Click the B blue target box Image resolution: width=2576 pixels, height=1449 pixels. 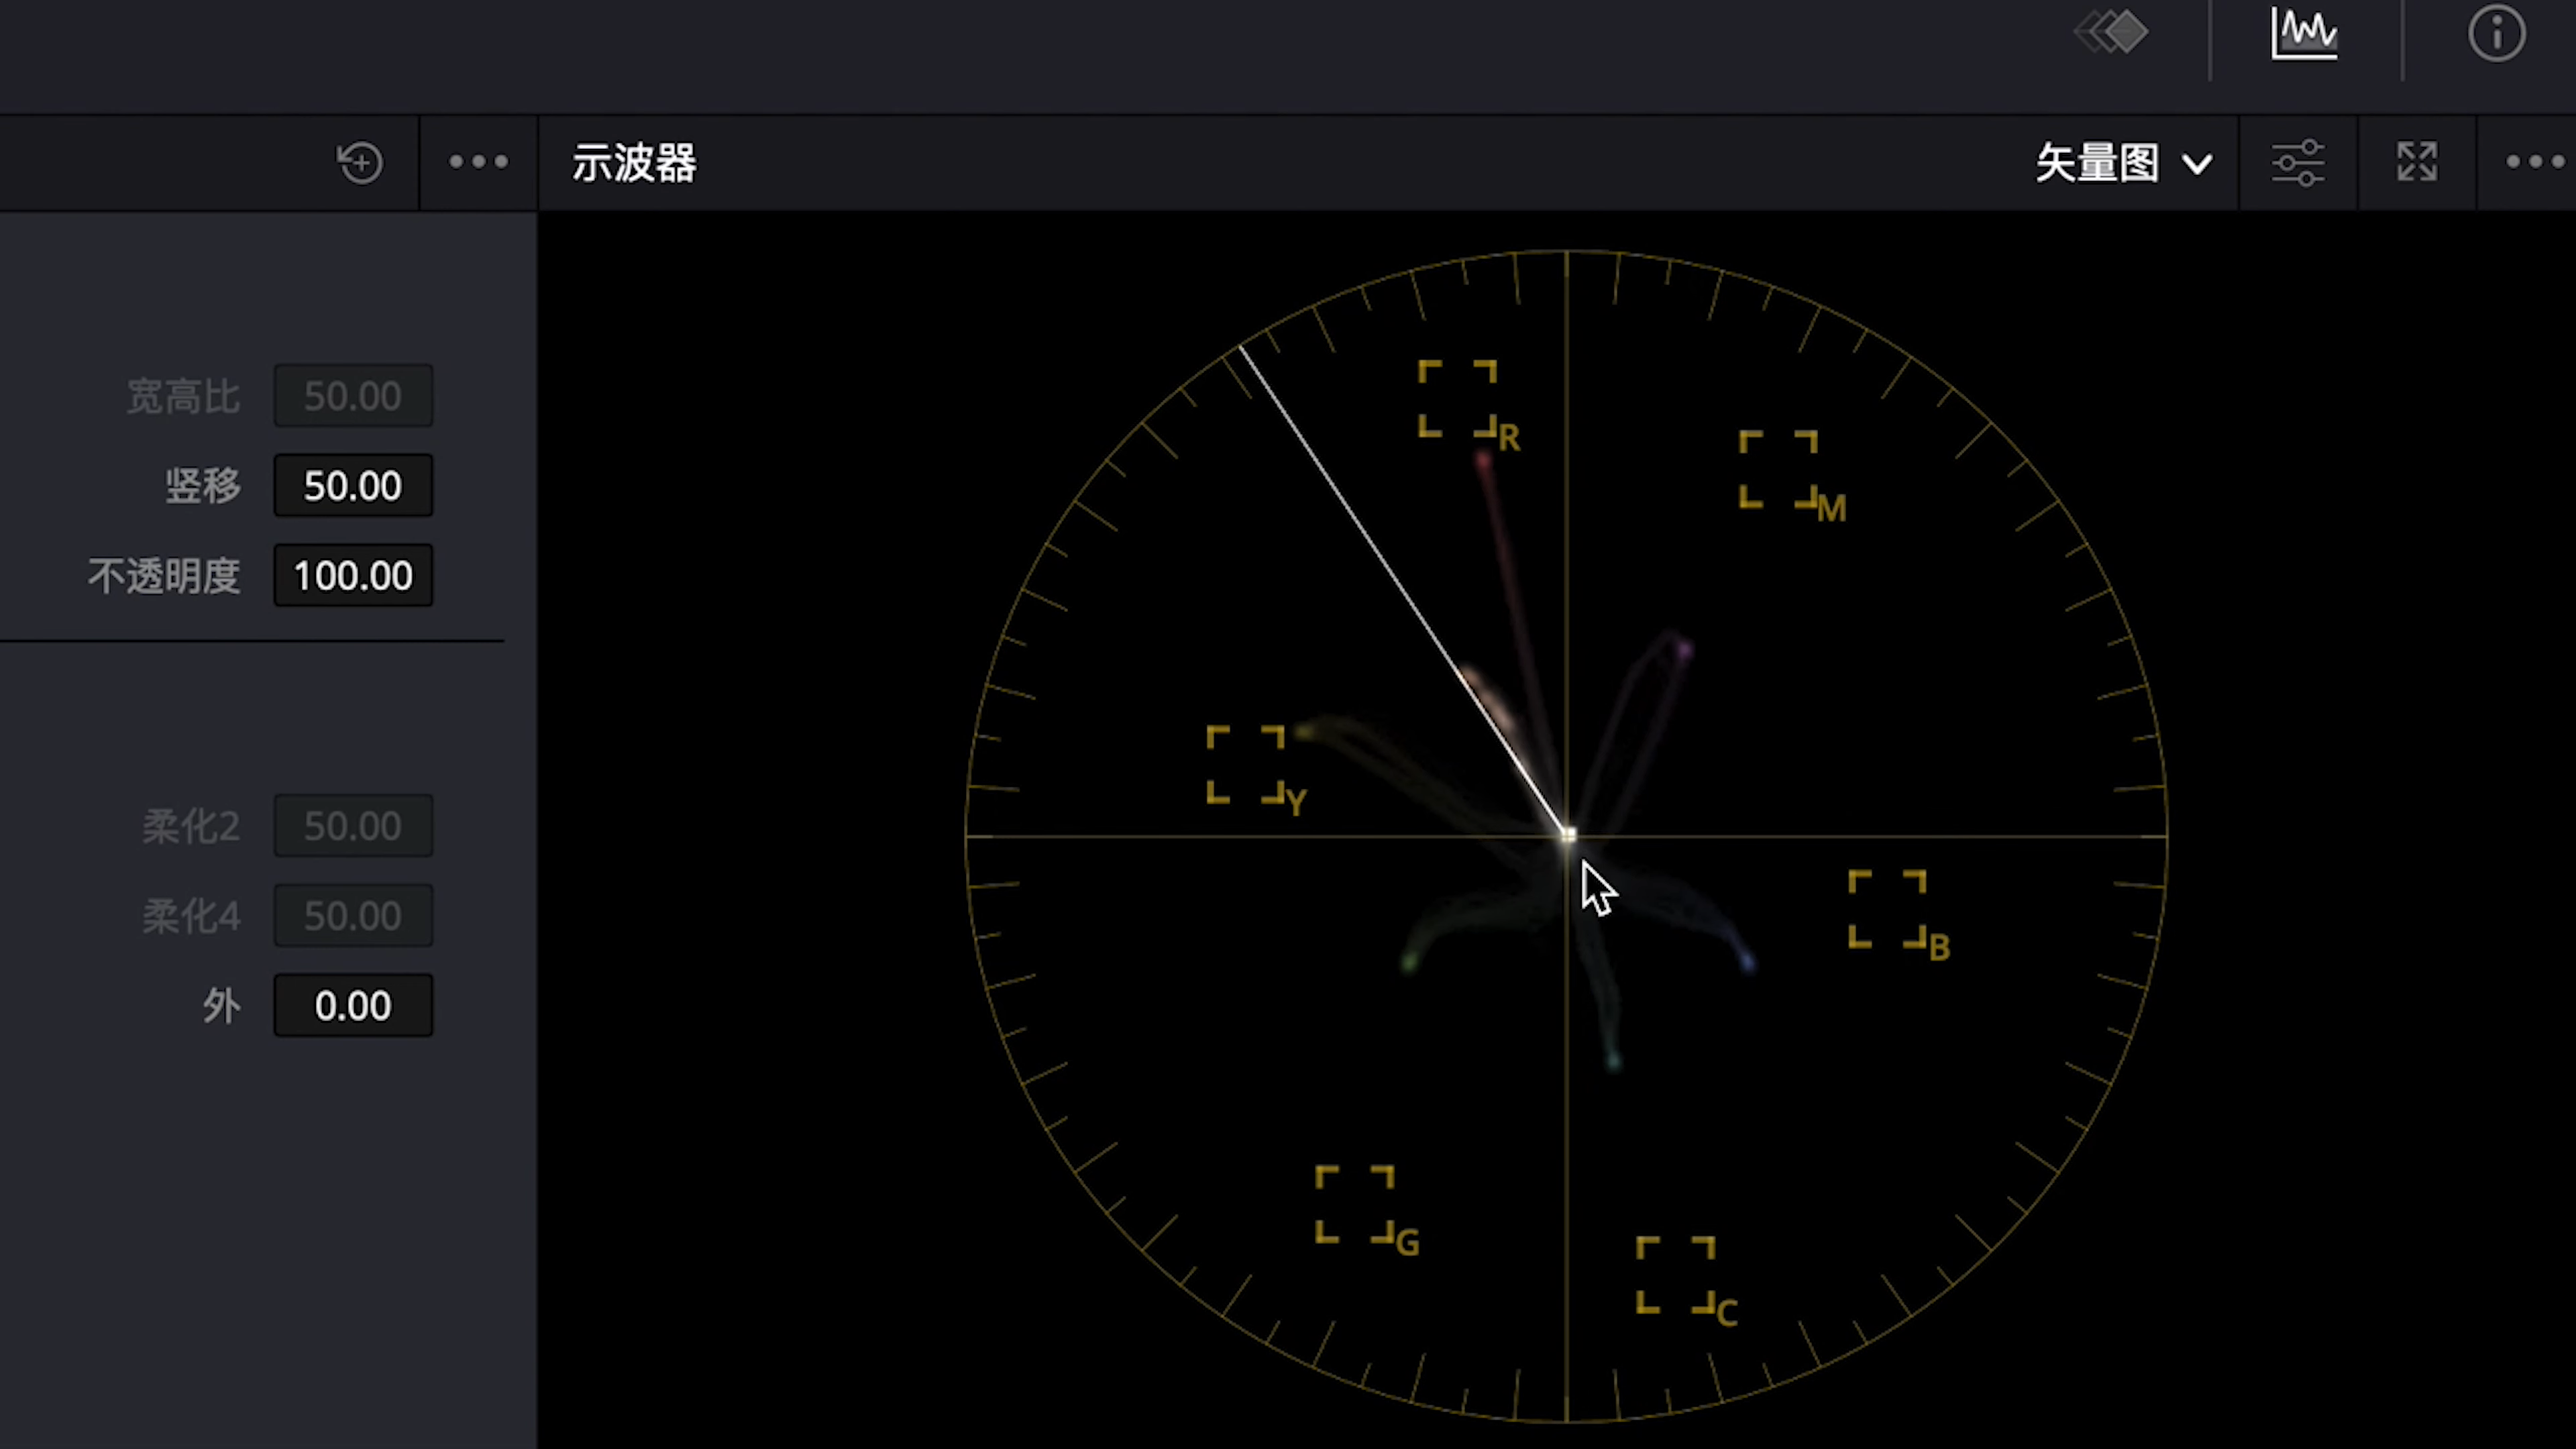[1887, 909]
